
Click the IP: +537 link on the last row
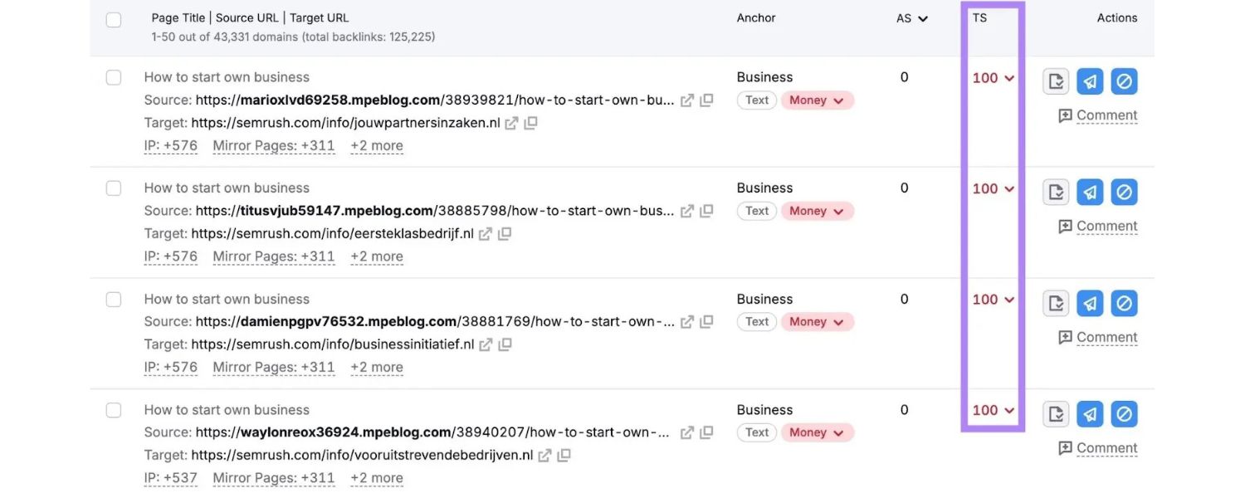(x=170, y=476)
